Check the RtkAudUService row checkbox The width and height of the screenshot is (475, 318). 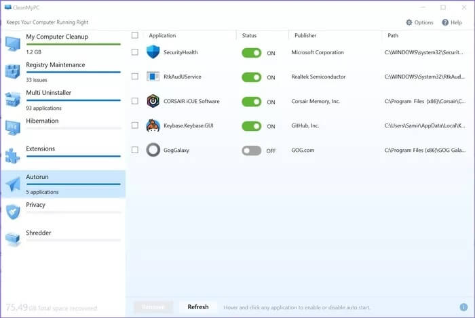[135, 76]
